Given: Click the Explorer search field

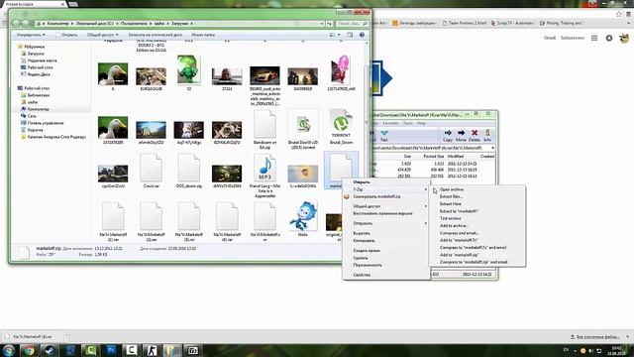Looking at the screenshot, I should [x=352, y=24].
